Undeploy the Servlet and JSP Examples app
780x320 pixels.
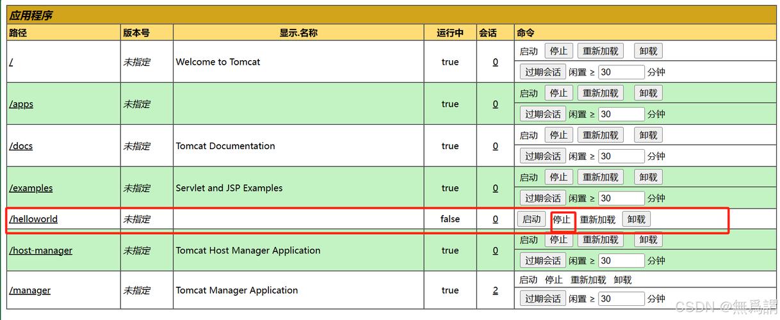tap(648, 177)
